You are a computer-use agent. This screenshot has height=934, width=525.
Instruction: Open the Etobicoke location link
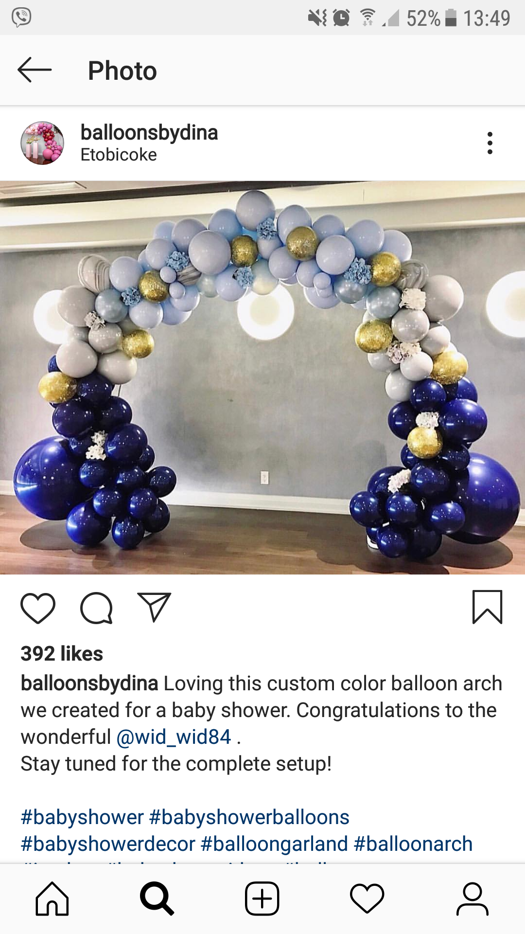tap(119, 155)
